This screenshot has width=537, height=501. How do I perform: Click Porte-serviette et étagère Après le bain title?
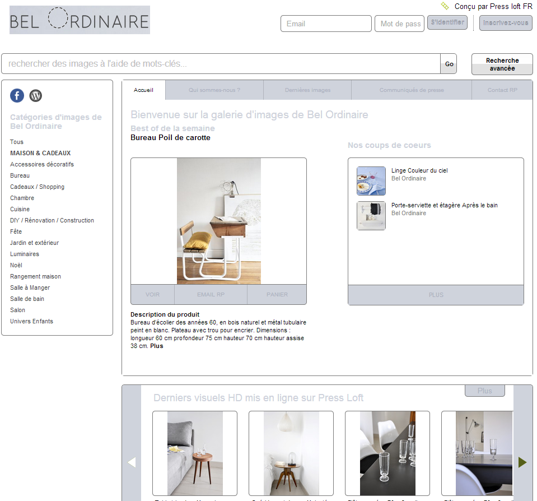[x=445, y=205]
